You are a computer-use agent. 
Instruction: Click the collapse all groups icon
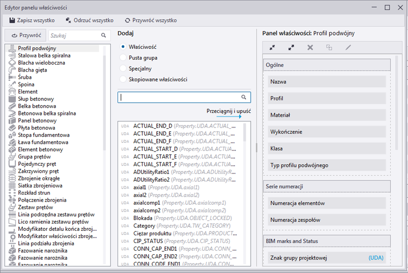[272, 47]
